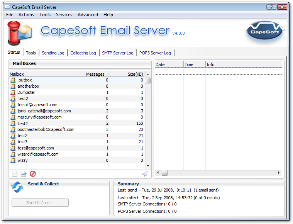Click the CapeSoft logo badge

click(x=265, y=32)
